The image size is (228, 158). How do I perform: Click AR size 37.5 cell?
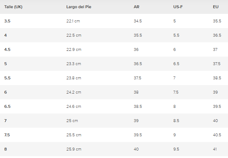[x=138, y=78]
